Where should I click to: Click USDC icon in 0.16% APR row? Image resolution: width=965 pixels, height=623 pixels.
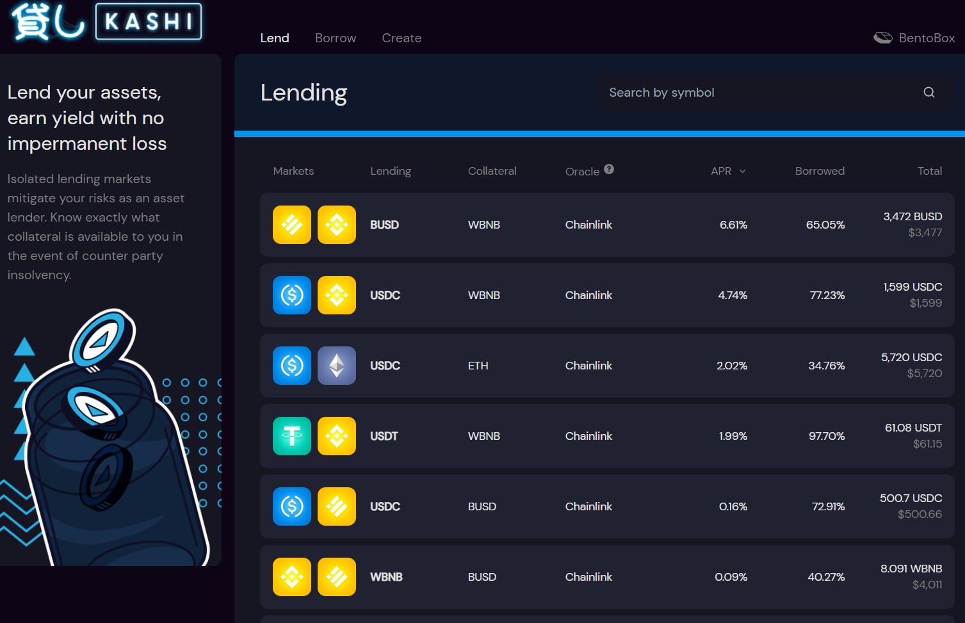(292, 506)
